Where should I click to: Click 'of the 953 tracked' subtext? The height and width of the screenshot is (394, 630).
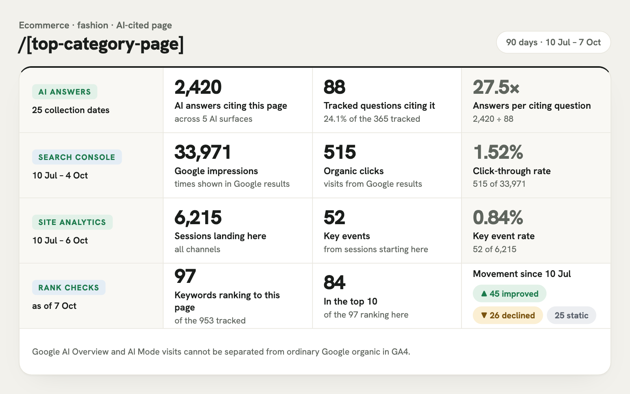coord(210,321)
